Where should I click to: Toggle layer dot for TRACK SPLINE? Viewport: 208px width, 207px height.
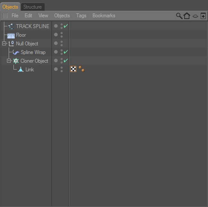tap(56, 26)
